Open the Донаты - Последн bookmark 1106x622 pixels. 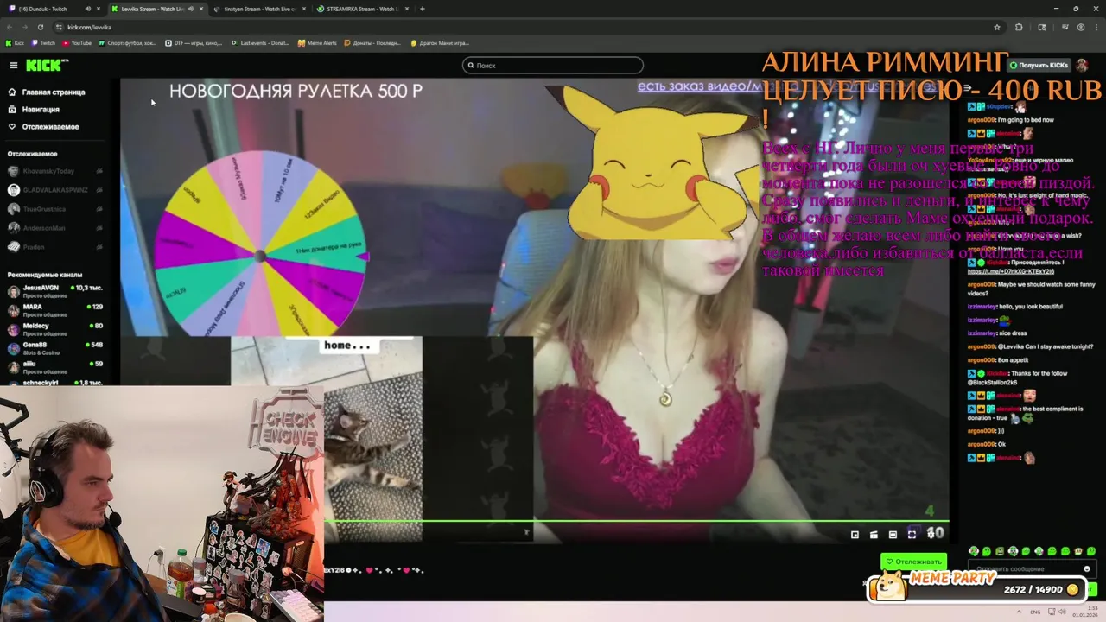pyautogui.click(x=373, y=42)
